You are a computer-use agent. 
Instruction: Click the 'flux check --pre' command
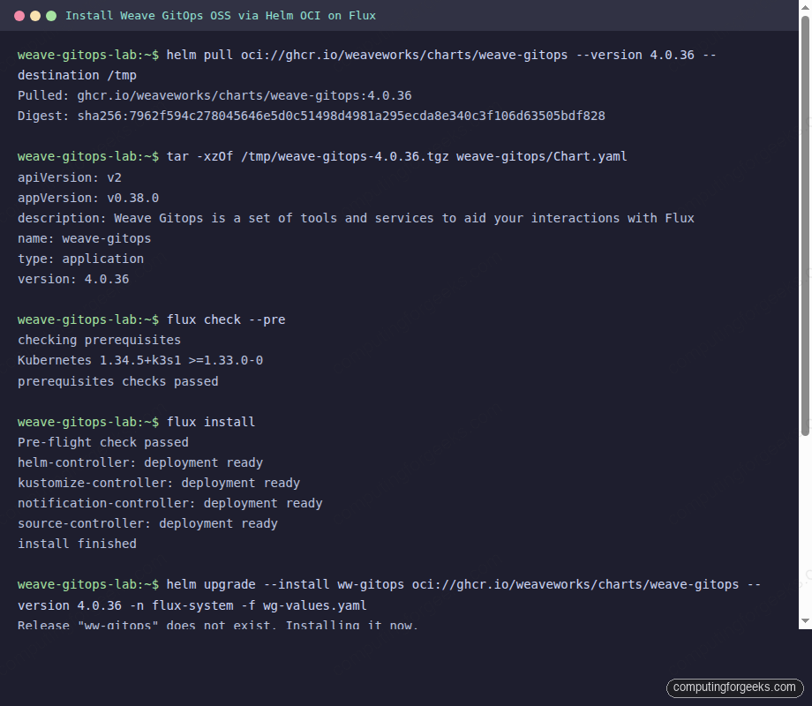(151, 320)
